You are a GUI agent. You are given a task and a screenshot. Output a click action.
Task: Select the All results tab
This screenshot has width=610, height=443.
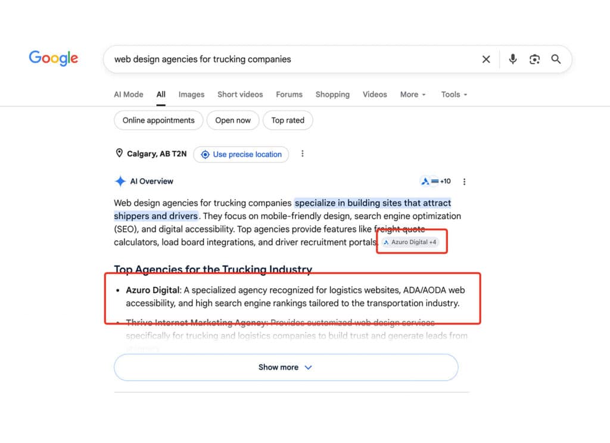pyautogui.click(x=161, y=95)
